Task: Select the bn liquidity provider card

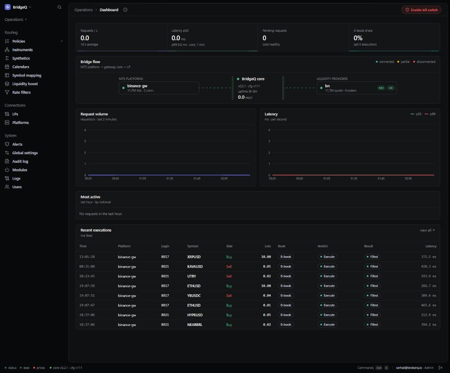Action: [357, 88]
